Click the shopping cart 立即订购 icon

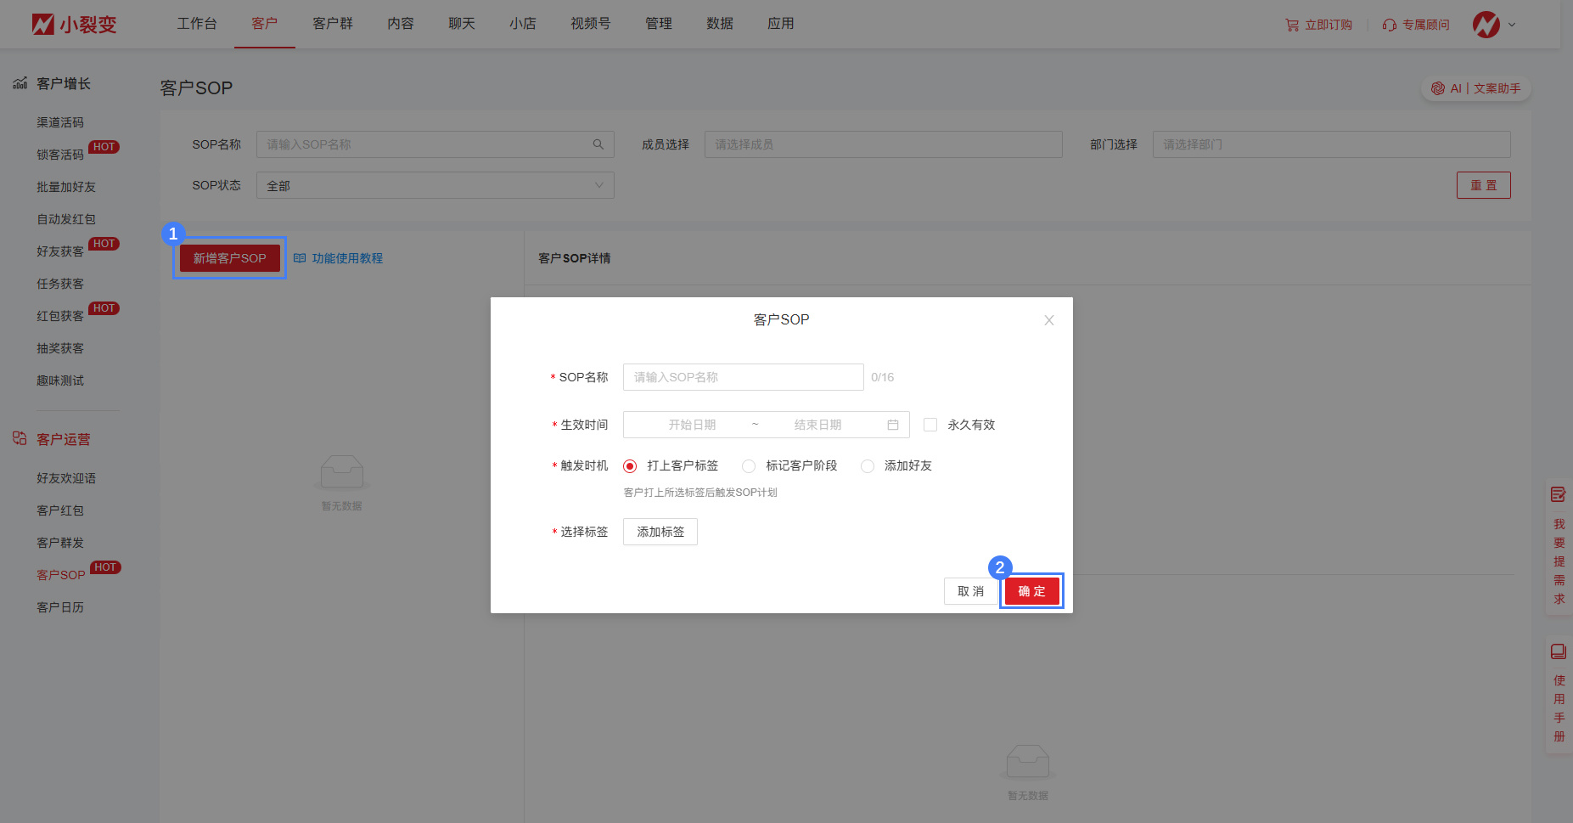click(1291, 25)
